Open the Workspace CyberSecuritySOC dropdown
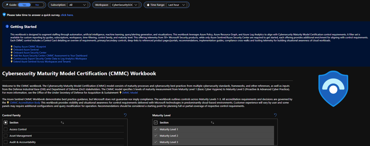The image size is (370, 146). [x=124, y=5]
